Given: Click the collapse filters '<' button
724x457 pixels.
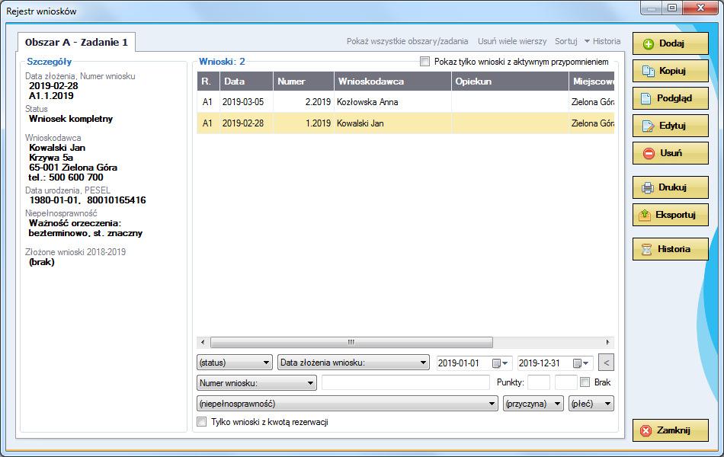Looking at the screenshot, I should point(607,363).
